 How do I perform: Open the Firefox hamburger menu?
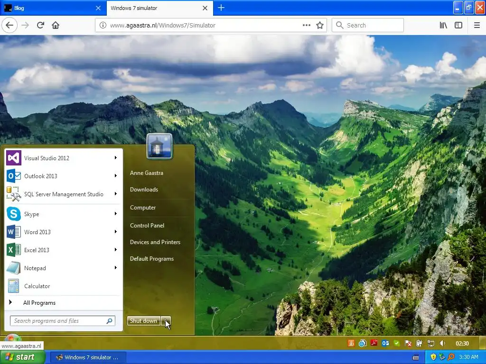click(477, 25)
